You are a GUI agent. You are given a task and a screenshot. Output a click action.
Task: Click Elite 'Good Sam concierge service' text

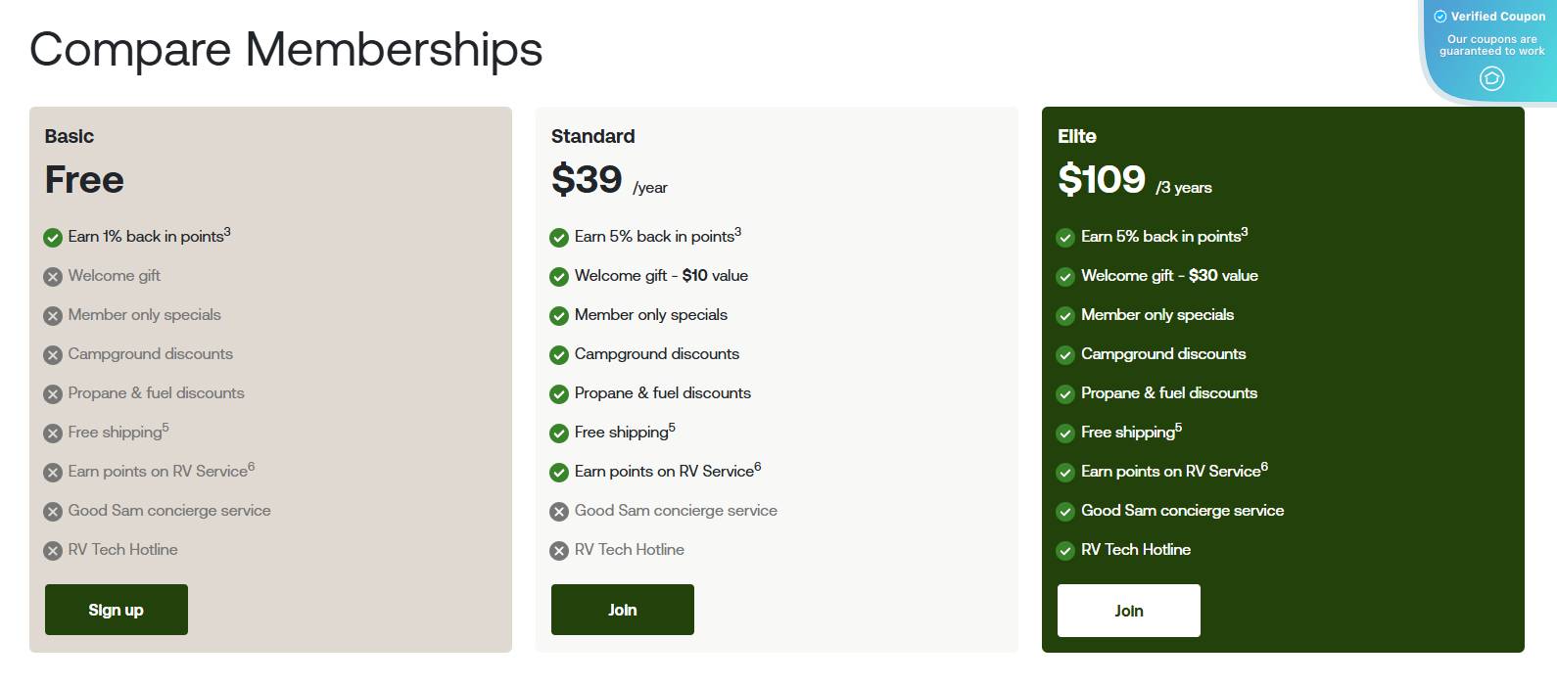coord(1182,511)
